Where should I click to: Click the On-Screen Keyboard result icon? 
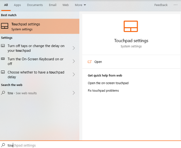pyautogui.click(x=3, y=59)
